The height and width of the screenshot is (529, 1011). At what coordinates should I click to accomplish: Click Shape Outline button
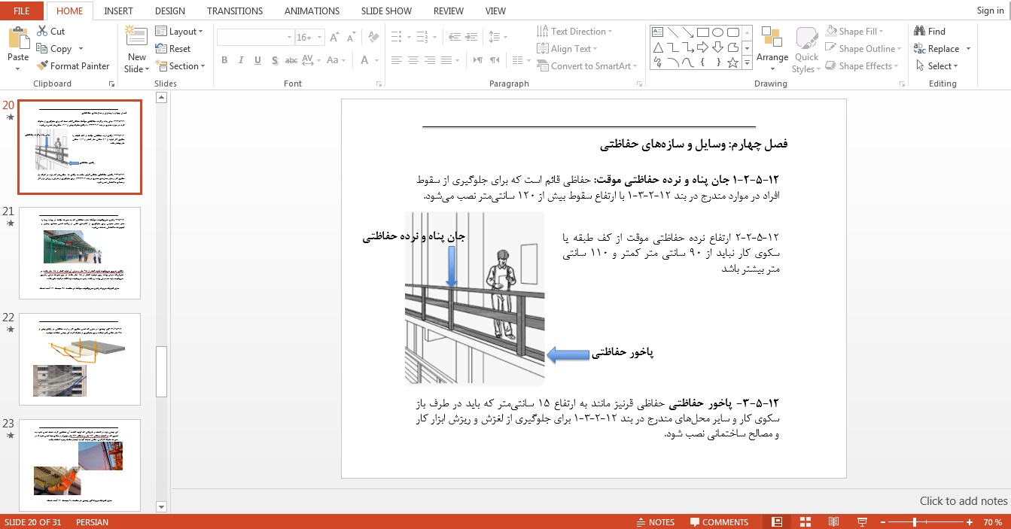point(863,49)
